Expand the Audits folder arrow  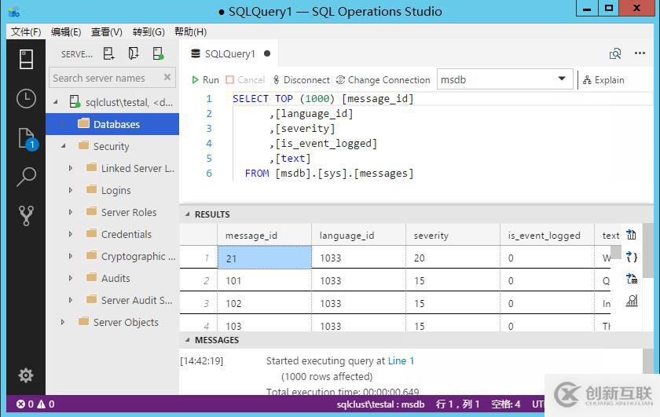click(70, 278)
